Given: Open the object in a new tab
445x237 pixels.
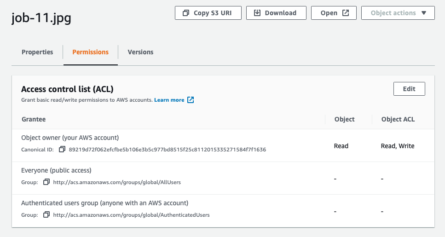Looking at the screenshot, I should tap(334, 13).
